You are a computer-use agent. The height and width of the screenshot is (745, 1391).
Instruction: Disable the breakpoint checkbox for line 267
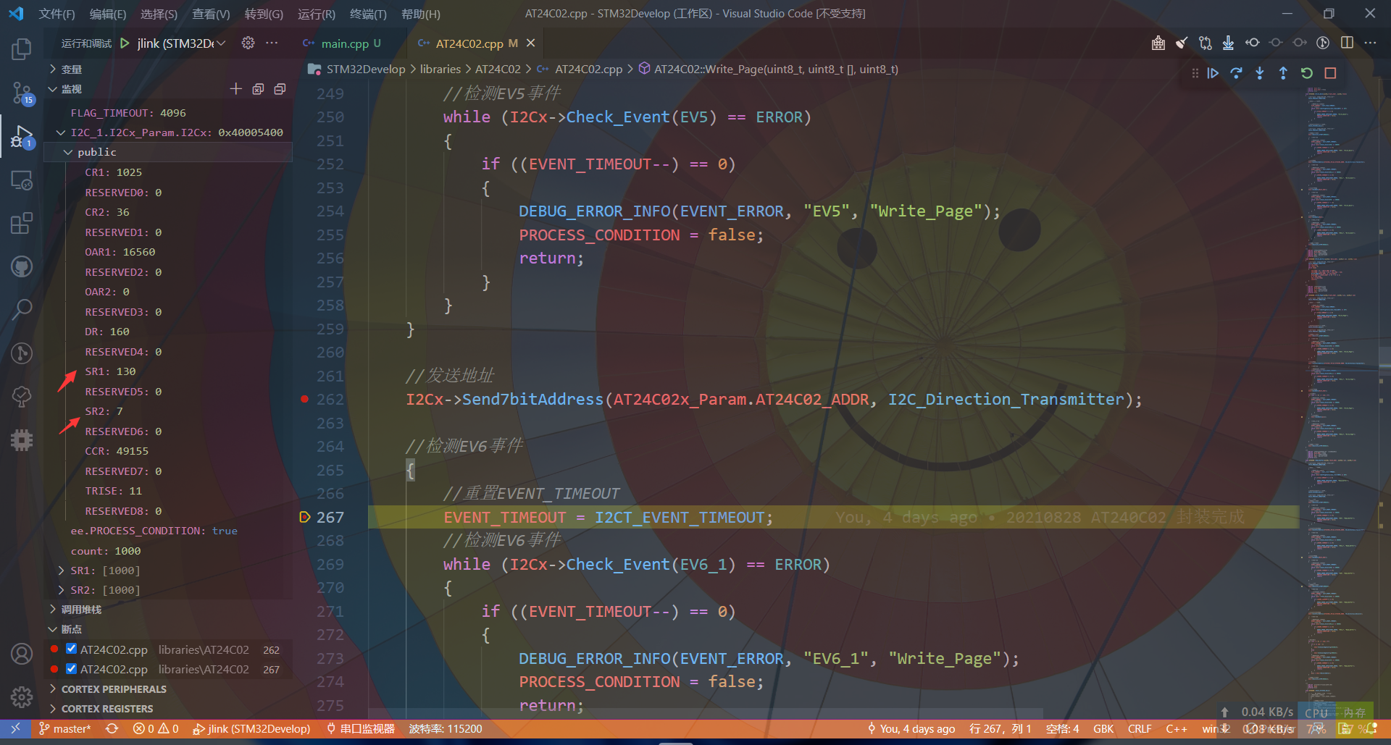(x=70, y=668)
